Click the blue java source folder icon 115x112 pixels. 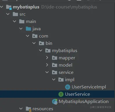point(28,29)
